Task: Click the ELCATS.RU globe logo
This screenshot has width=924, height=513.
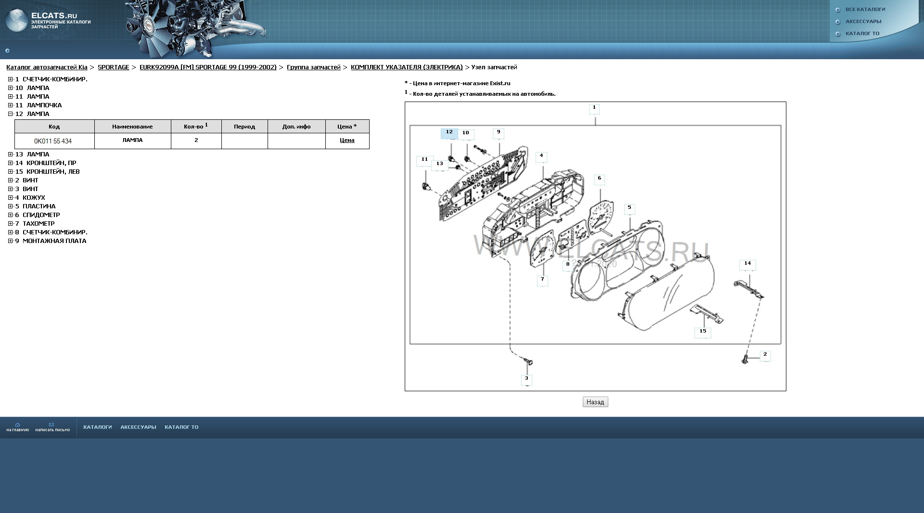Action: coord(16,20)
